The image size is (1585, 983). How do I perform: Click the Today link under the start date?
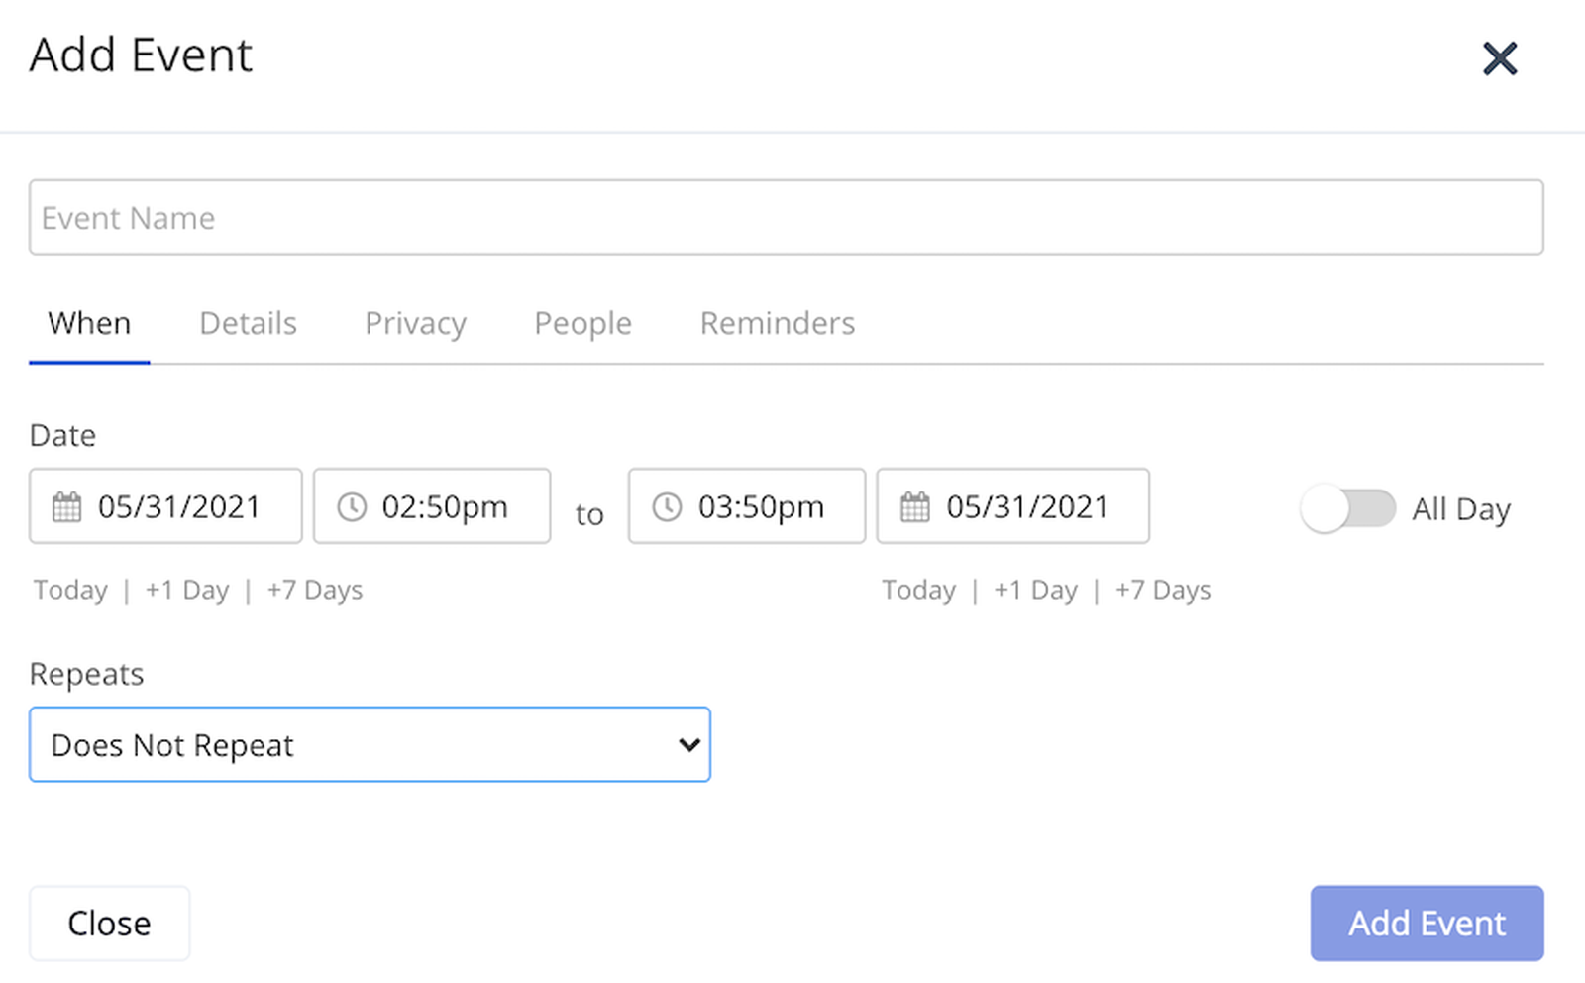point(69,589)
